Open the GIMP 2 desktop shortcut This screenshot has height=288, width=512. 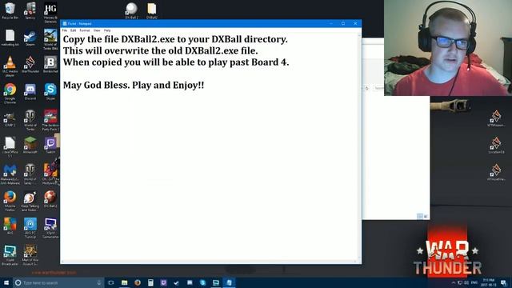(x=10, y=118)
